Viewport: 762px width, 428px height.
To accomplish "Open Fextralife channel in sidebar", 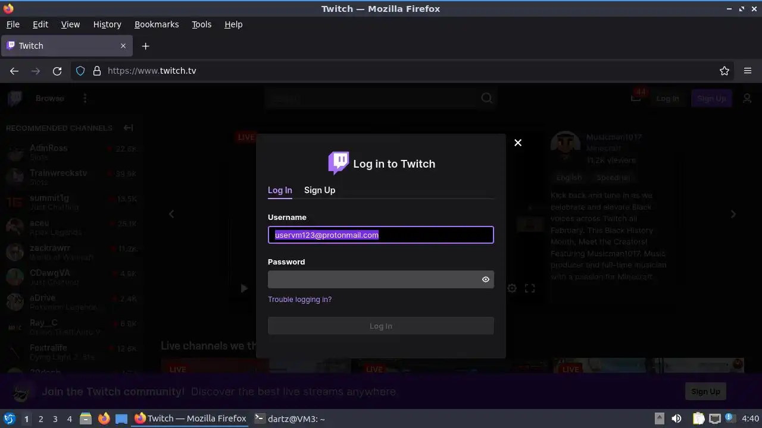I will 71,353.
